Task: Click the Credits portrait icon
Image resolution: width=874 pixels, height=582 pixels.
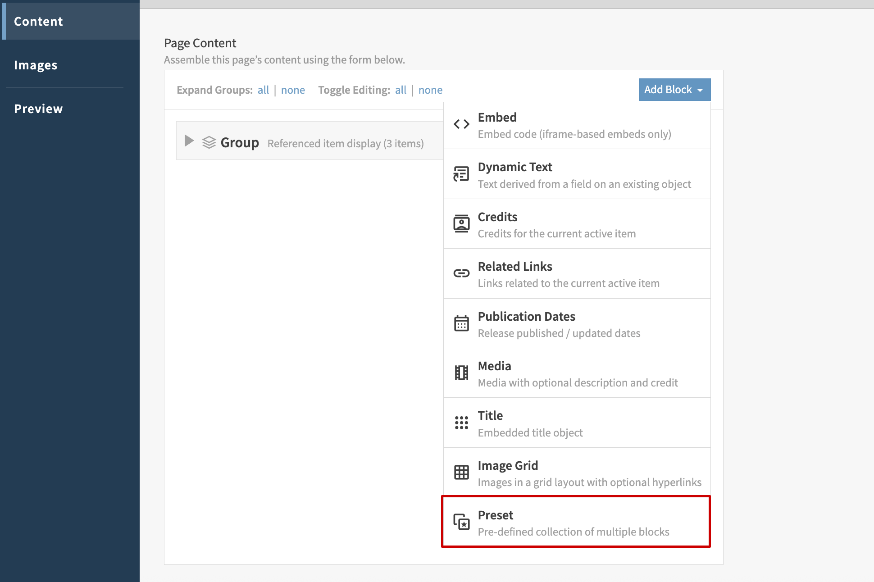Action: 461,224
